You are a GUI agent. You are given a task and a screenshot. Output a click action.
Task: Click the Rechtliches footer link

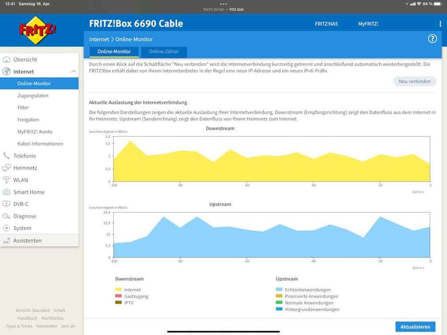pyautogui.click(x=52, y=318)
